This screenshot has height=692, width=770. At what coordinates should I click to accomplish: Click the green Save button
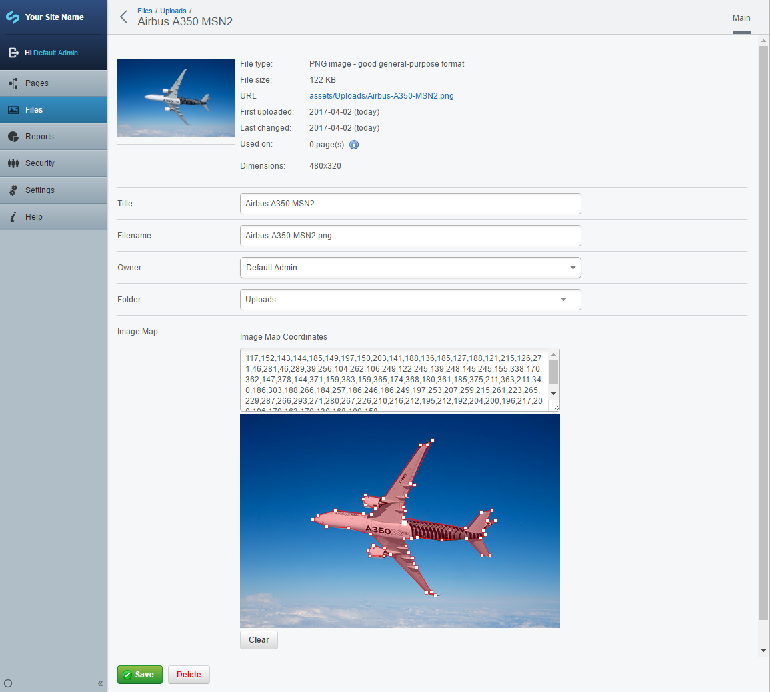140,674
